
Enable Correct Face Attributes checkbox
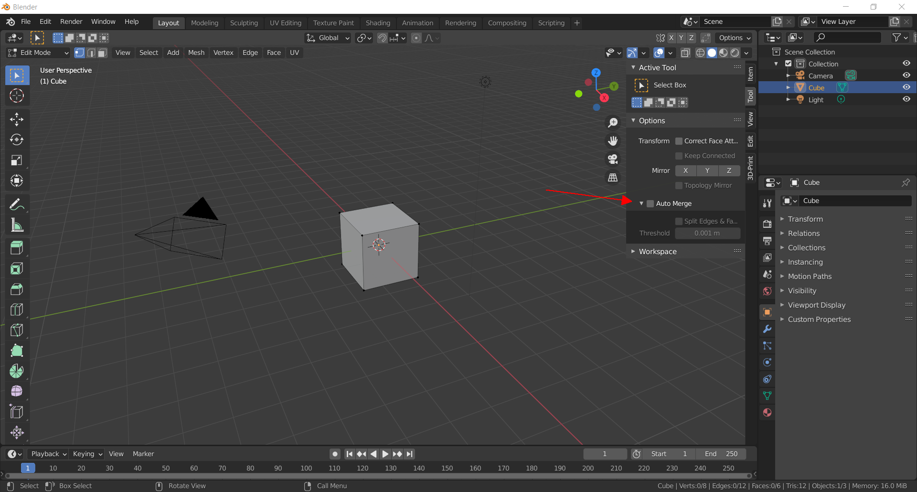679,141
